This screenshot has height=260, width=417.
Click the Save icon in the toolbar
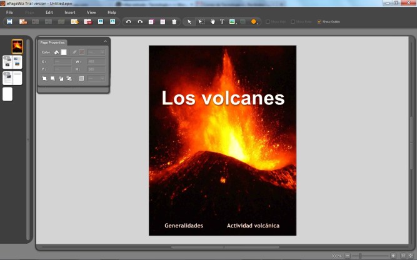coord(9,21)
